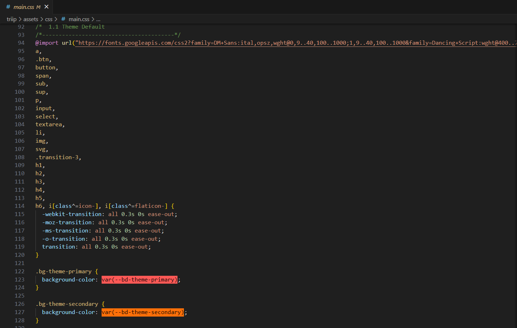Viewport: 517px width, 328px height.
Task: Click line number 114
Action: point(20,206)
